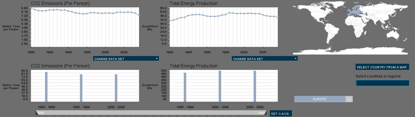The width and height of the screenshot is (415, 117).
Task: Click 1980 data point on CO2 line chart
Action: 31,8
